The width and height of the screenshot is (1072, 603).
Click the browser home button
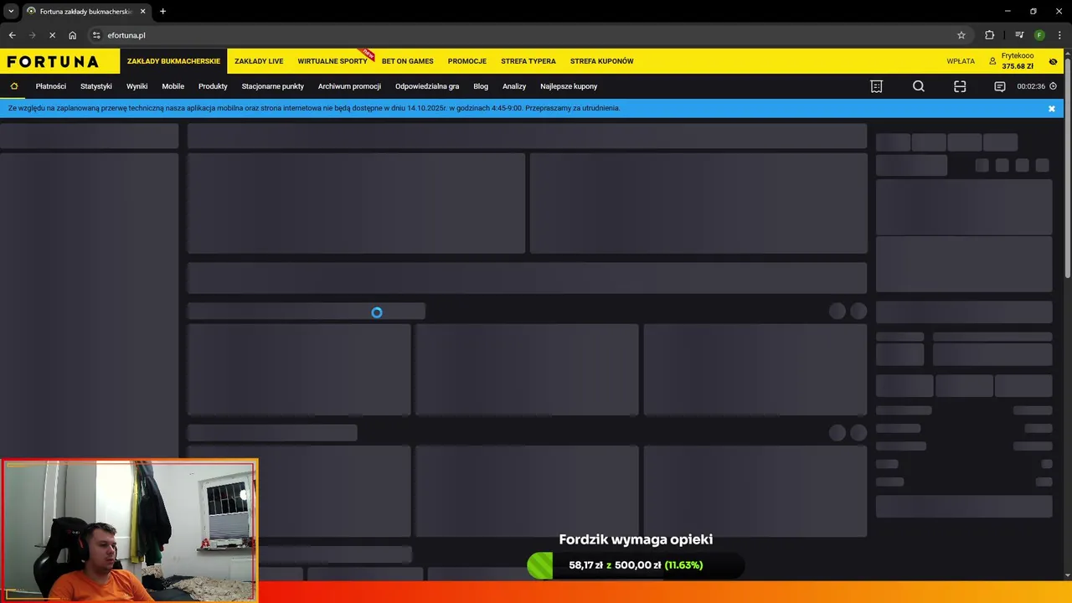[x=73, y=35]
